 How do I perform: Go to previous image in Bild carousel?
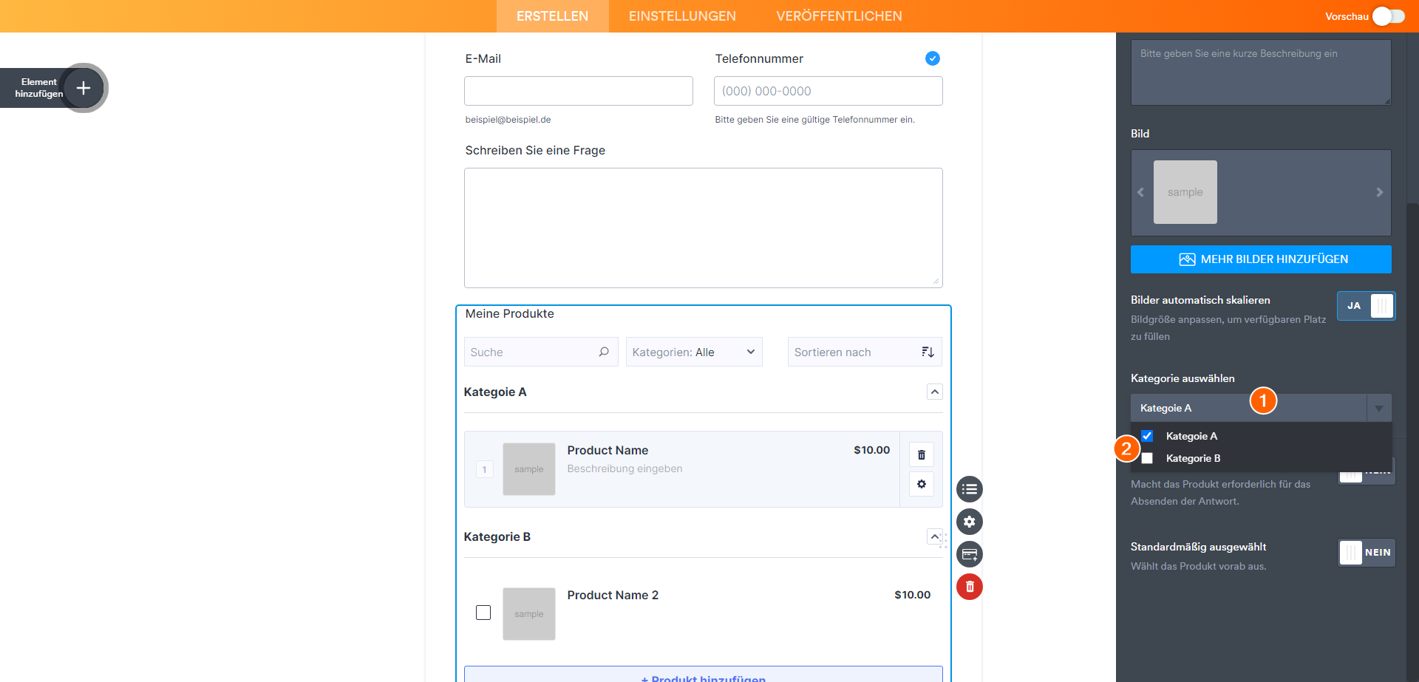1140,192
